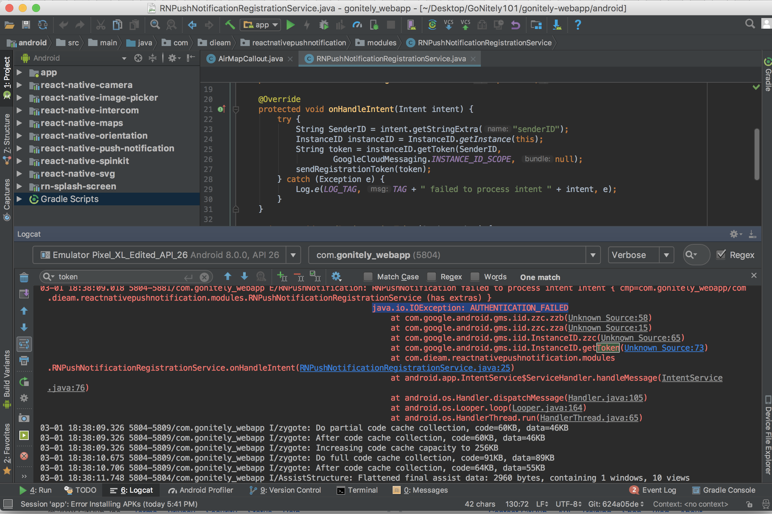This screenshot has width=772, height=514.
Task: Click the Search Everywhere magnifier icon
Action: [x=750, y=24]
